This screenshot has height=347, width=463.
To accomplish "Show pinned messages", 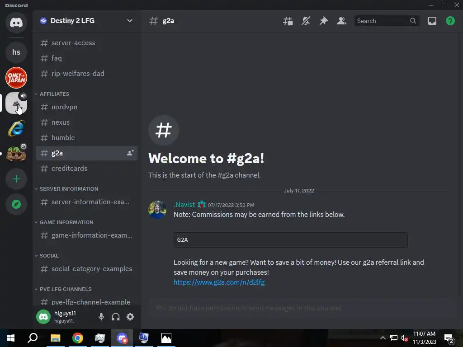I will pos(324,21).
